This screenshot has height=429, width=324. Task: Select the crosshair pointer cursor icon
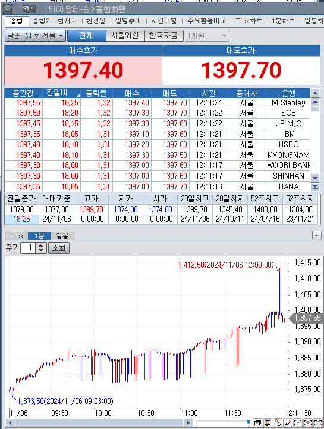(278, 422)
